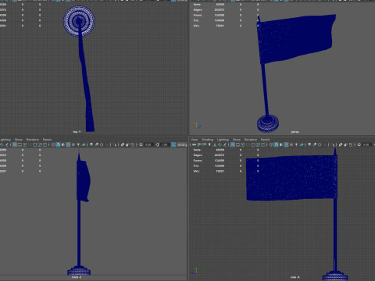The width and height of the screenshot is (375, 281).
Task: Click Select Camera icon in side view toolbar
Action: 194,144
